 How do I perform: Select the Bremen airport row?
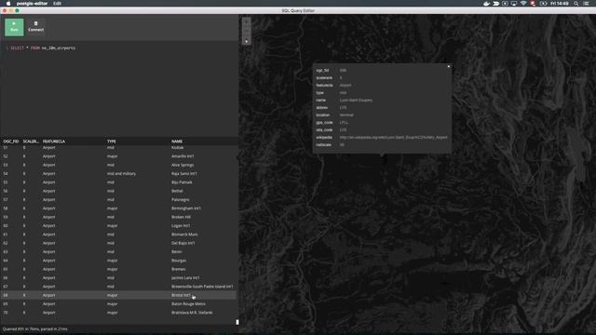(118, 269)
